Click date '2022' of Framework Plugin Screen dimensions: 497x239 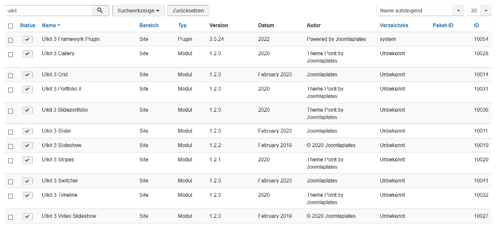point(263,39)
